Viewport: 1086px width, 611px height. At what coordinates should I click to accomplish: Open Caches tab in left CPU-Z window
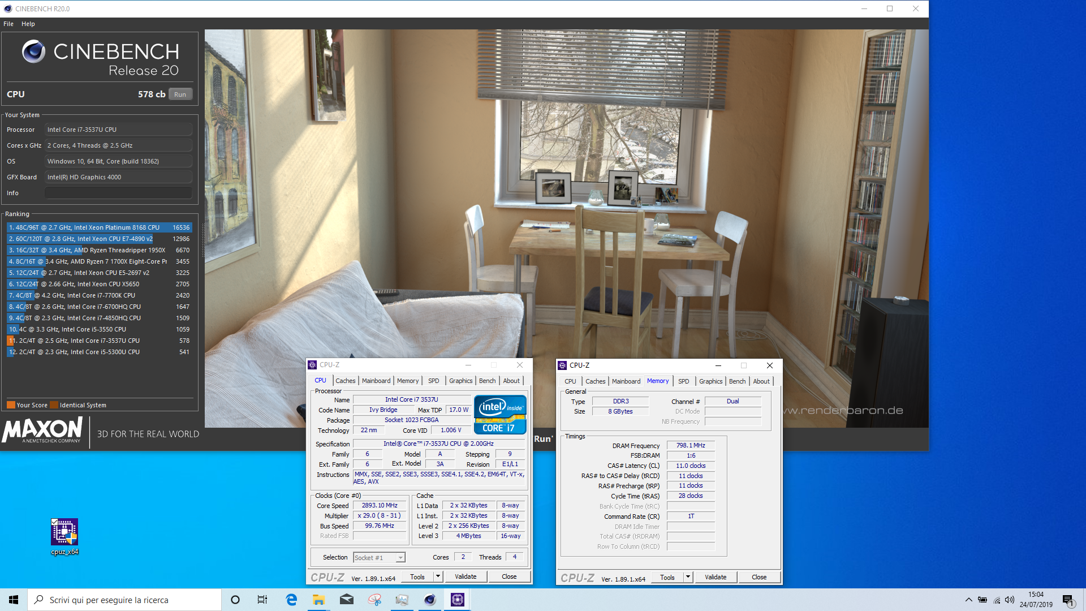click(346, 381)
